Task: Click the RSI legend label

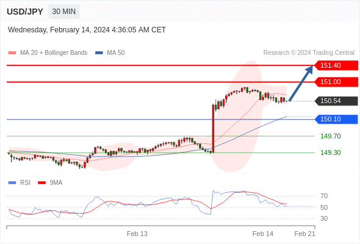Action: (25, 183)
